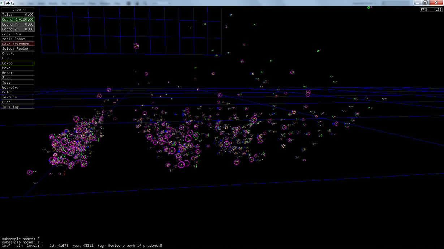
Task: Select the Texture tool
Action: tap(18, 97)
